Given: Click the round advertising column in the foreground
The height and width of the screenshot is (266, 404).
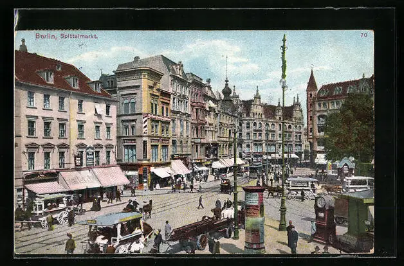Looking at the screenshot, I should [x=253, y=220].
